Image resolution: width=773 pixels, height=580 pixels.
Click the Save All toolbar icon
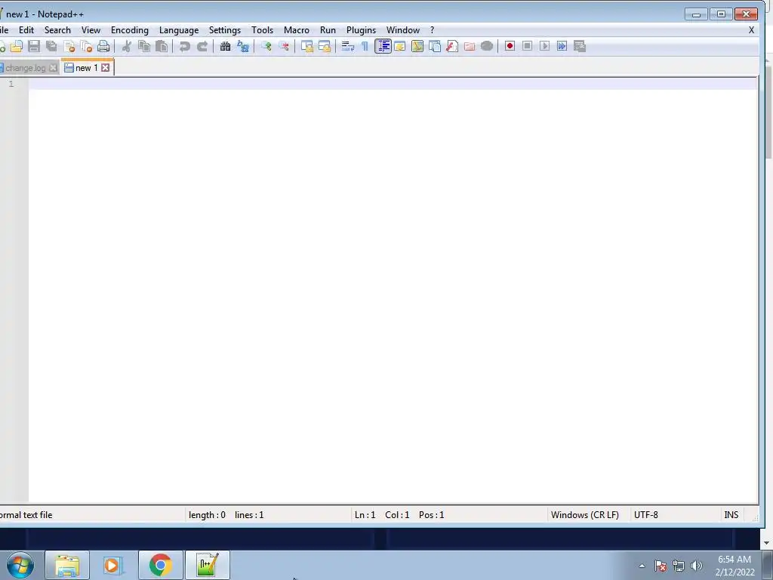click(x=51, y=46)
